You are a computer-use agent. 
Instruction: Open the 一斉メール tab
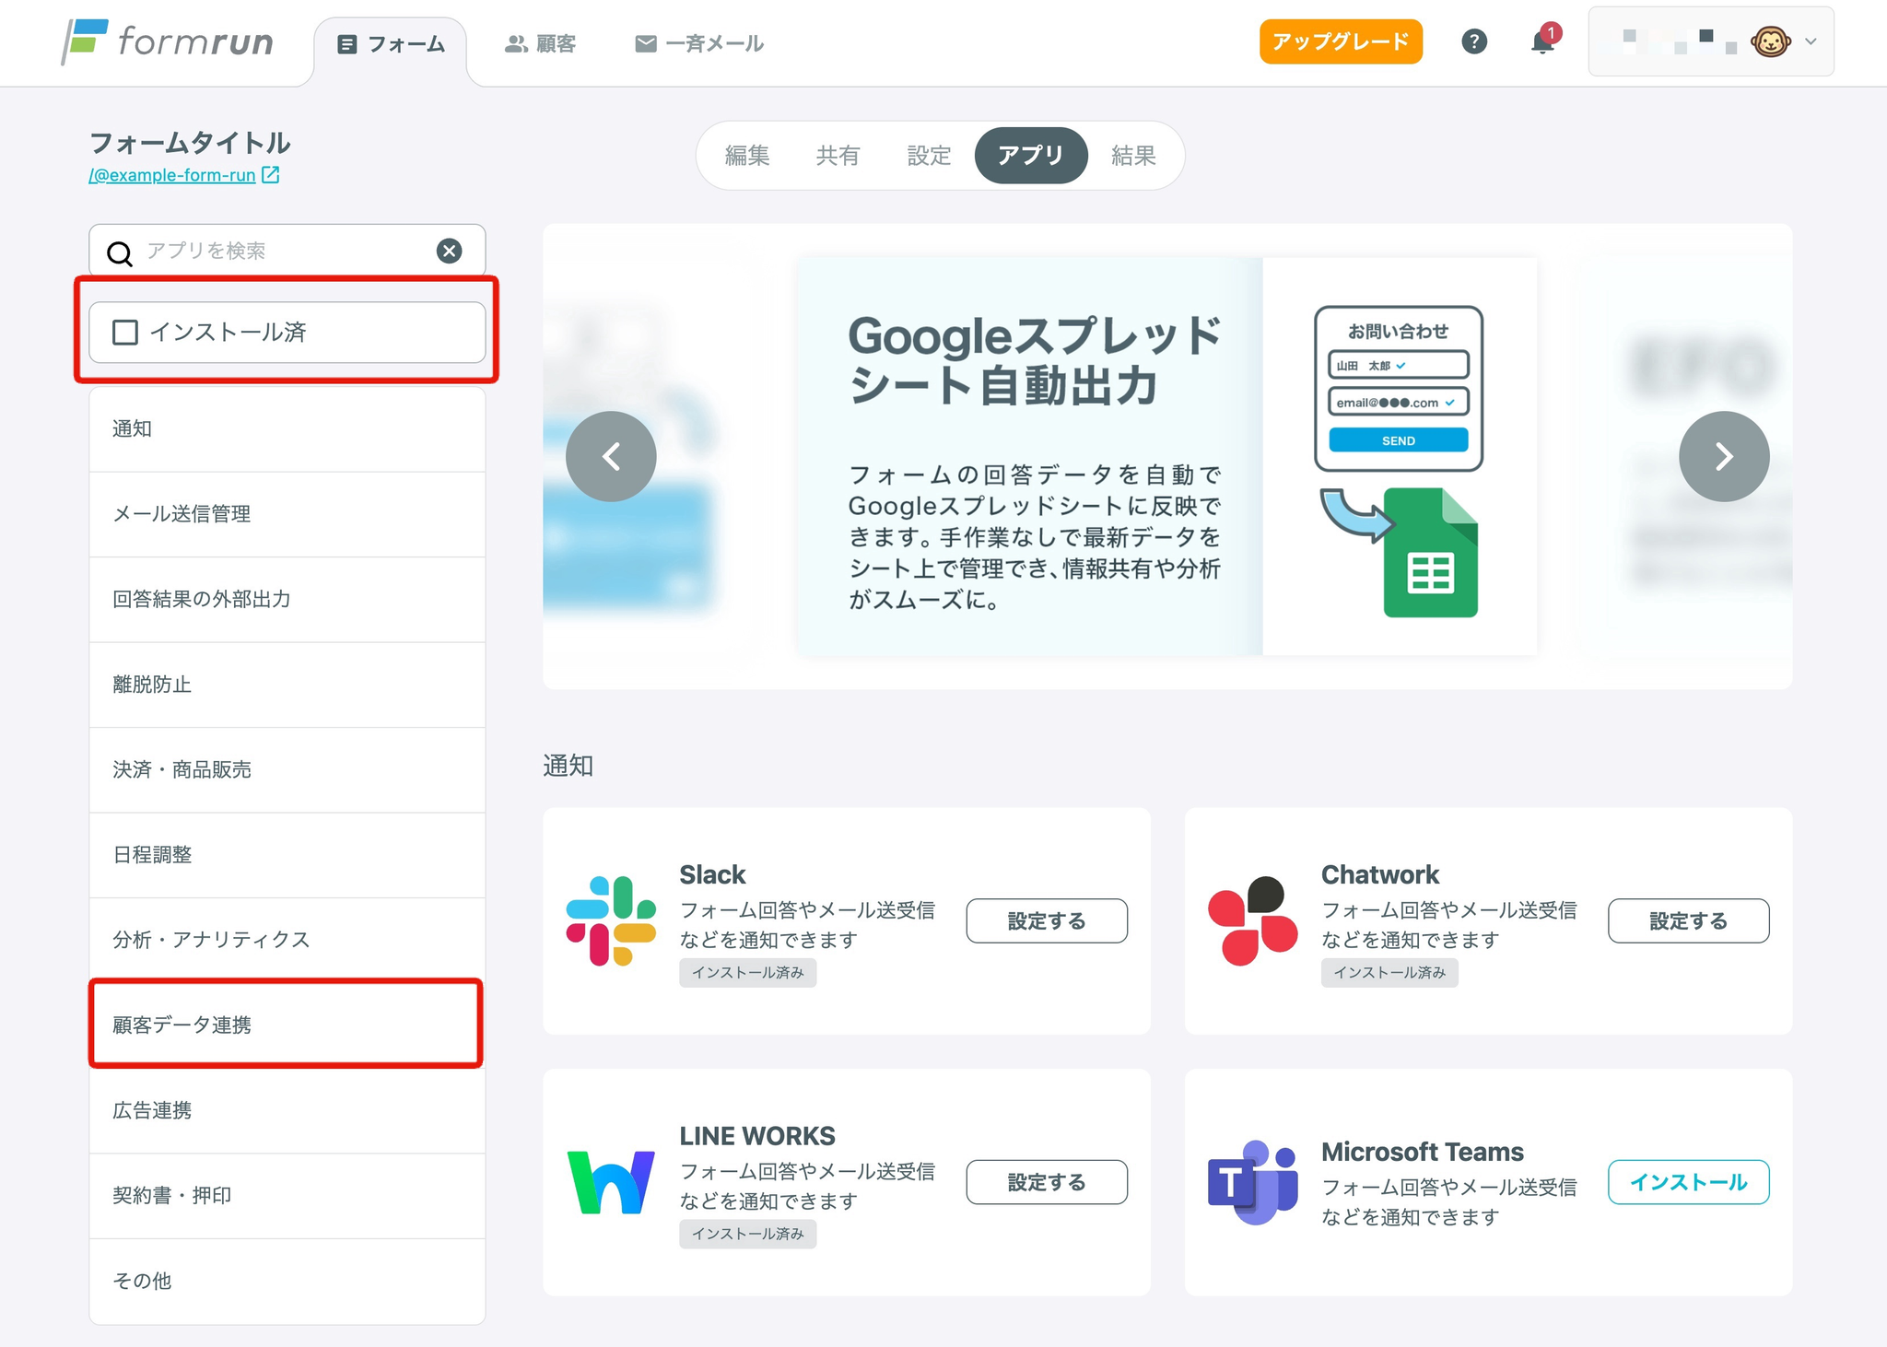699,44
